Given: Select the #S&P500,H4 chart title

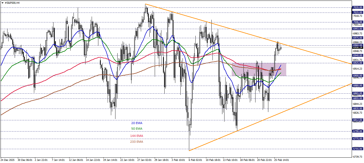Looking at the screenshot, I should pos(12,2).
